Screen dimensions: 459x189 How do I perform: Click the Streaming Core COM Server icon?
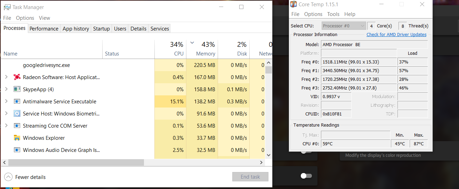[17, 126]
